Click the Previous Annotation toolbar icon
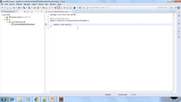Image resolution: width=181 pixels, height=102 pixels. point(92,8)
